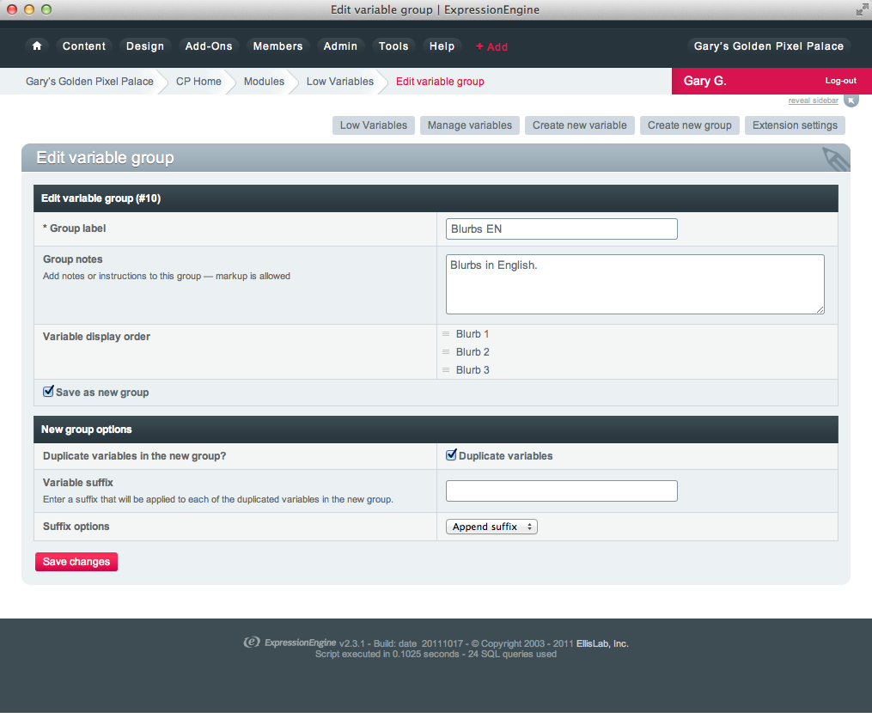Viewport: 872px width, 713px height.
Task: Toggle the Save as new group checkbox
Action: pos(48,392)
